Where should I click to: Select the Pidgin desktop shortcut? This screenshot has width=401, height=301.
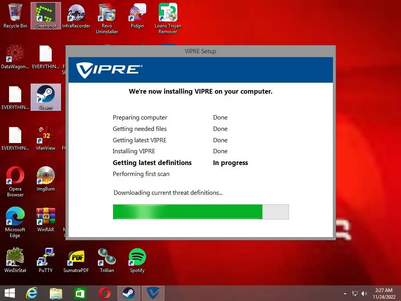pos(137,15)
